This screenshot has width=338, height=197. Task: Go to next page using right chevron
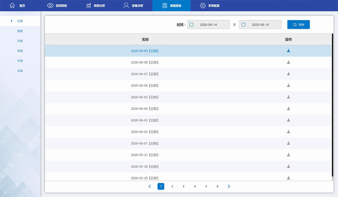point(229,186)
